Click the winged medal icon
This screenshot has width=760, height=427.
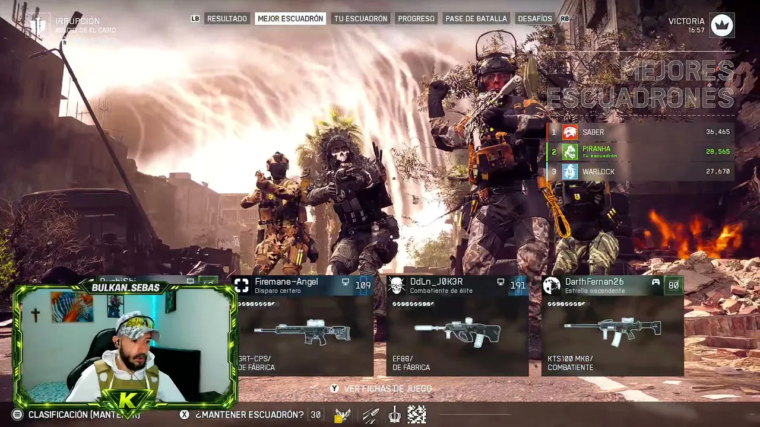(342, 415)
